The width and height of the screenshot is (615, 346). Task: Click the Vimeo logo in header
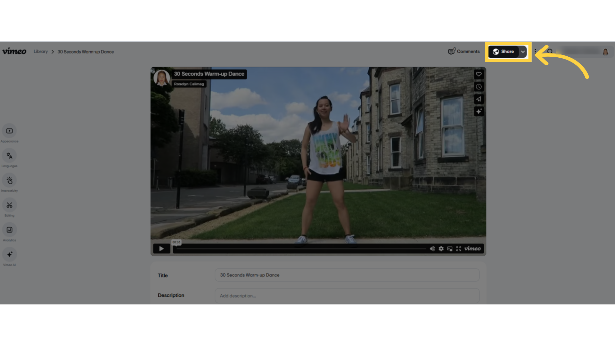[14, 51]
